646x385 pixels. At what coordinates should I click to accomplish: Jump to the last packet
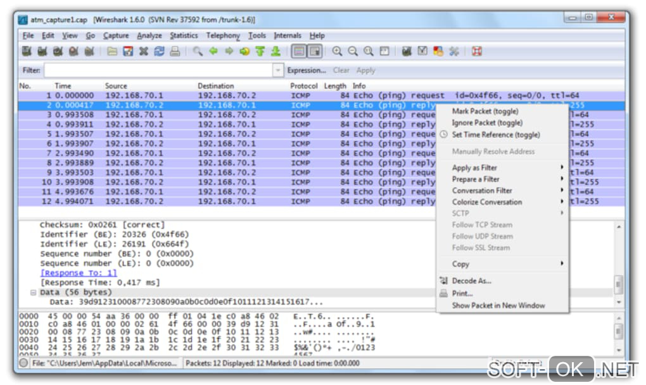pos(275,51)
